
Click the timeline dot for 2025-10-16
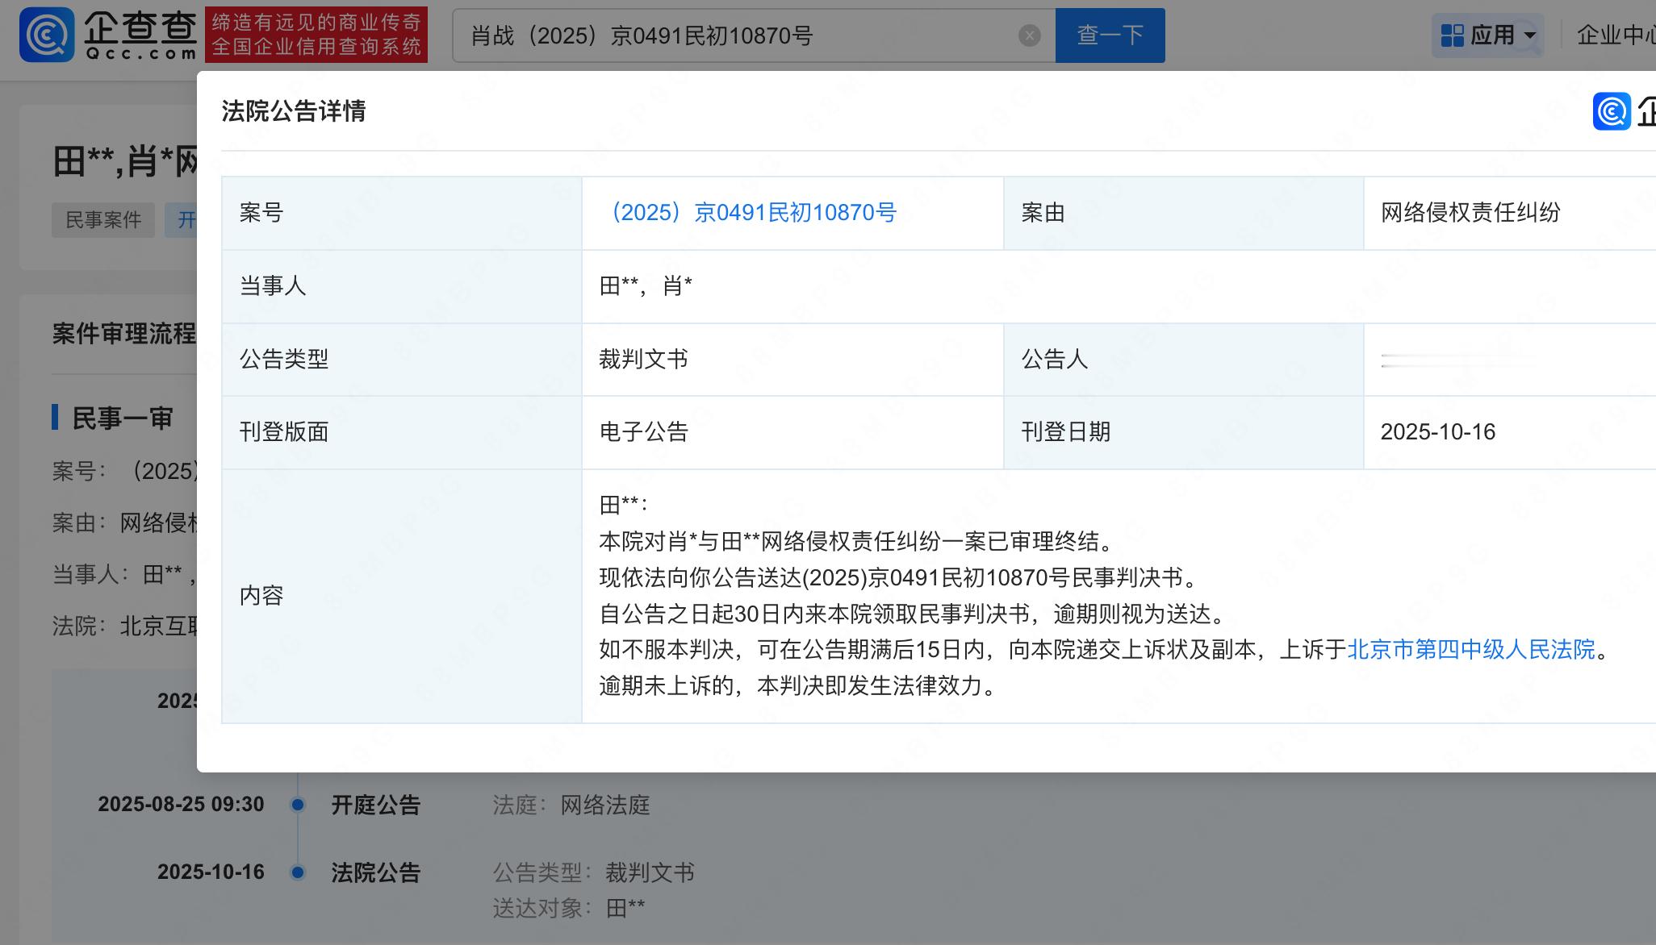pos(298,872)
